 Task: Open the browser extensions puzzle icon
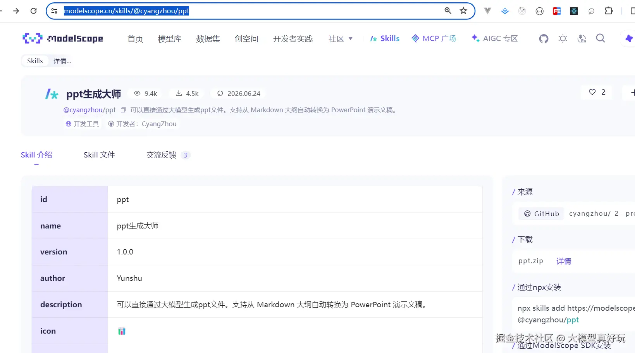[609, 11]
